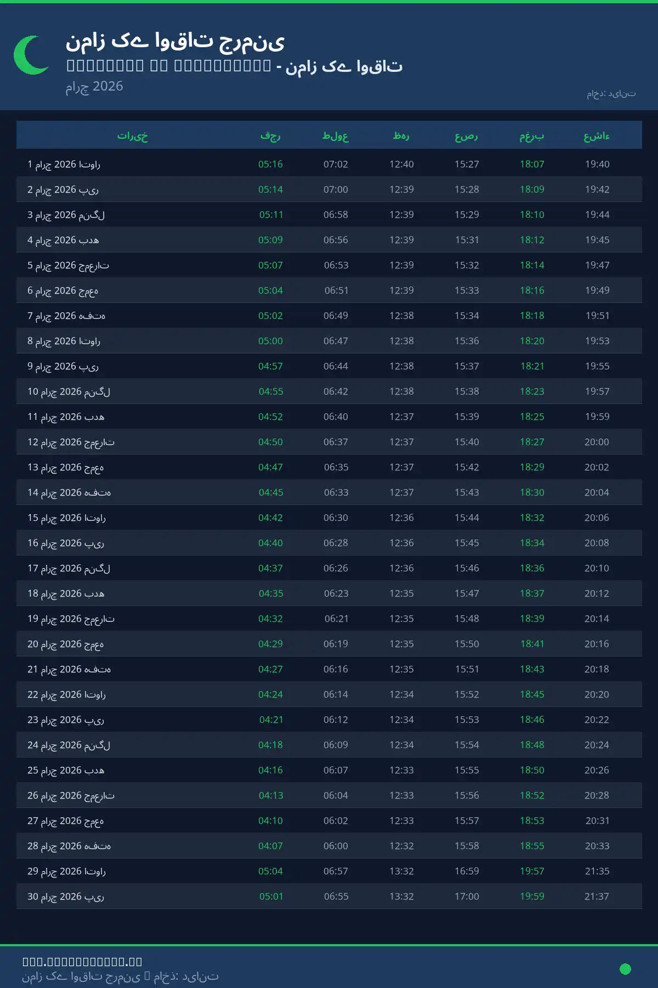Screen dimensions: 658x988
Task: Click the green dot in the footer
Action: (x=625, y=969)
